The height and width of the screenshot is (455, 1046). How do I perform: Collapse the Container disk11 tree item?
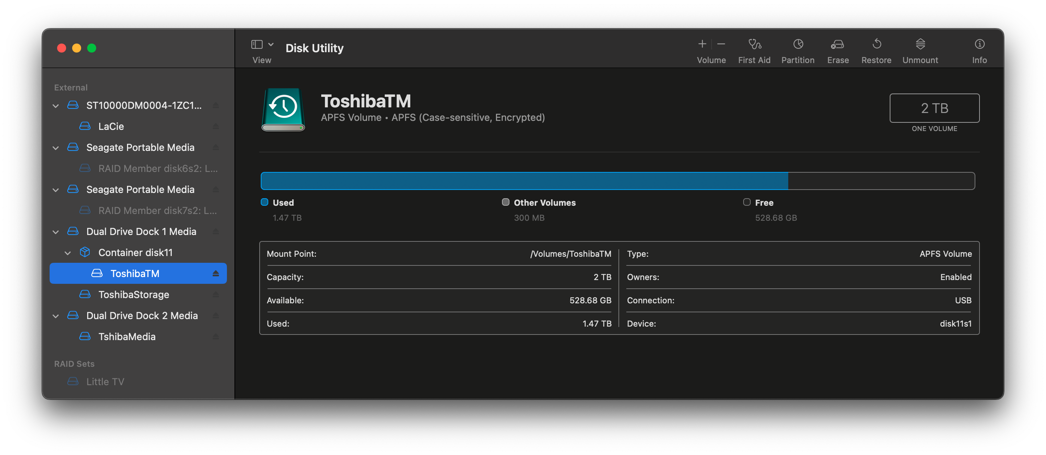pyautogui.click(x=68, y=253)
